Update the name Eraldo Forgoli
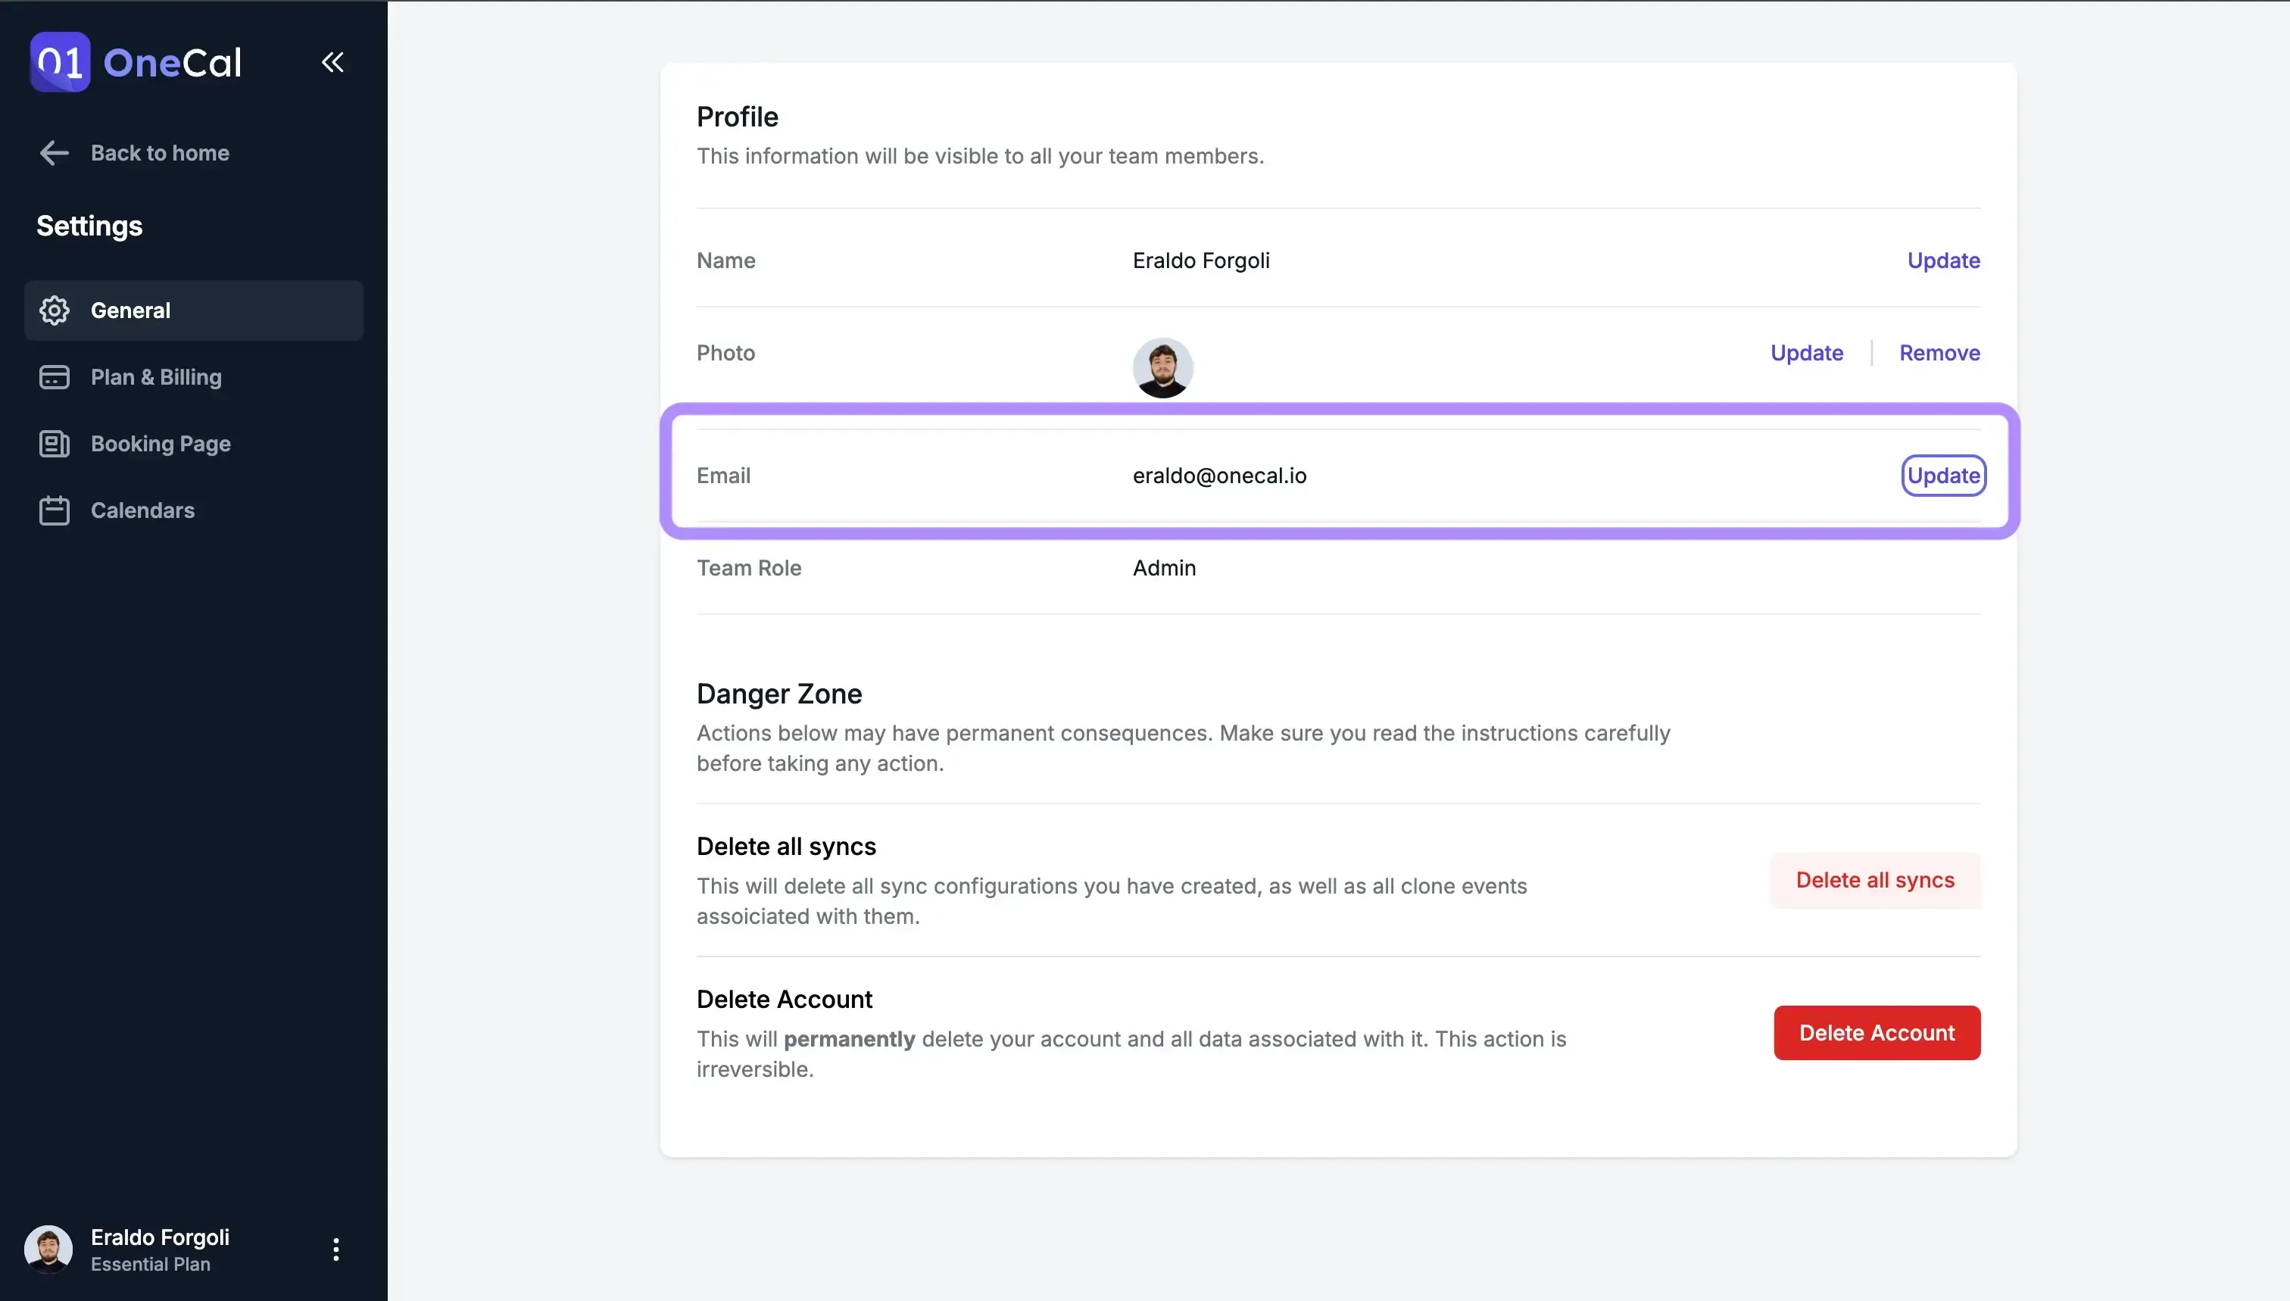2290x1301 pixels. click(1943, 260)
